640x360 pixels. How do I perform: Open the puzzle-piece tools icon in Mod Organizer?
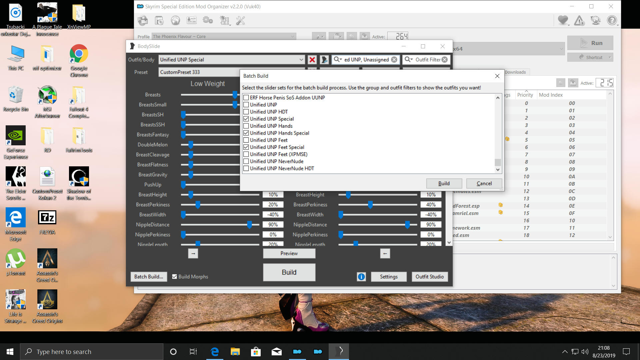pyautogui.click(x=225, y=21)
